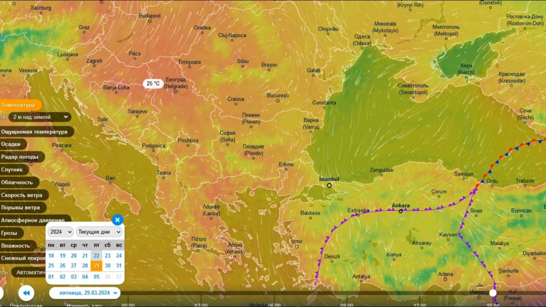Select the Скорость ветра layer

[x=22, y=195]
